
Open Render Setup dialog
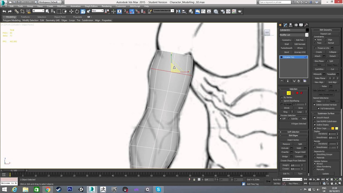click(x=222, y=11)
